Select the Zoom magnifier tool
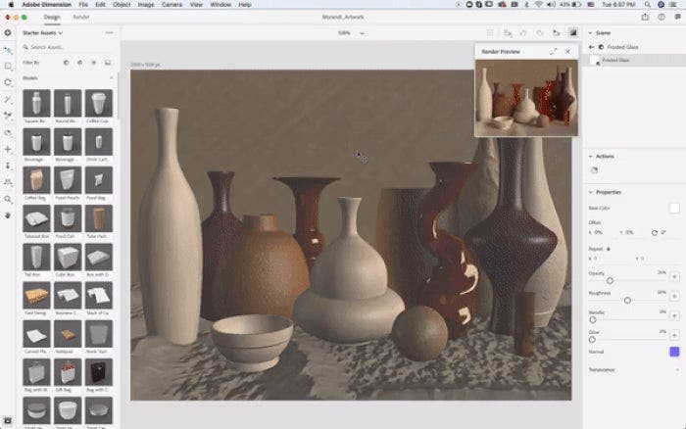This screenshot has height=429, width=686. 8,199
